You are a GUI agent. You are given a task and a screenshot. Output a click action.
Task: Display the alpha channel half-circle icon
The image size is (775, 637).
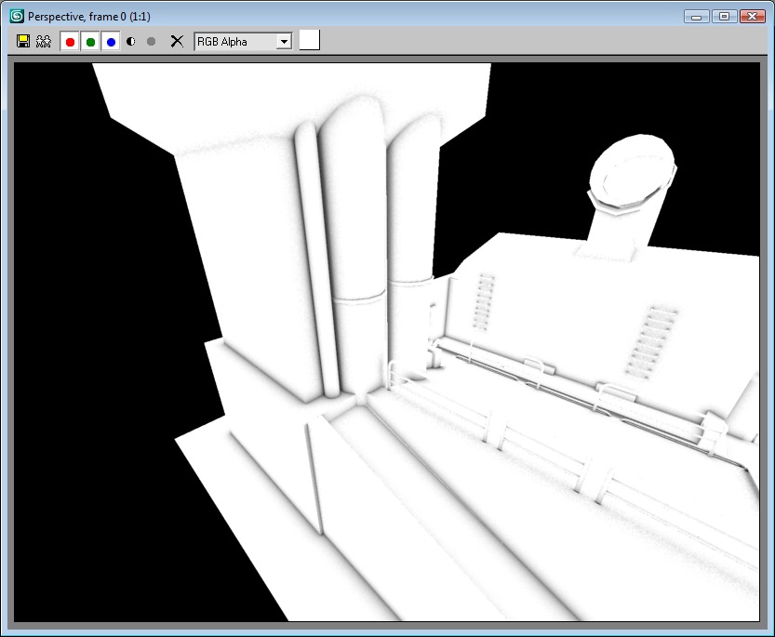131,42
